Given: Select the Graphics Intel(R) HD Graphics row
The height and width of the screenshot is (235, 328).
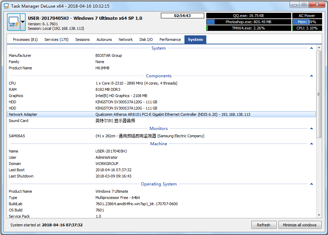Looking at the screenshot, I should (x=161, y=96).
